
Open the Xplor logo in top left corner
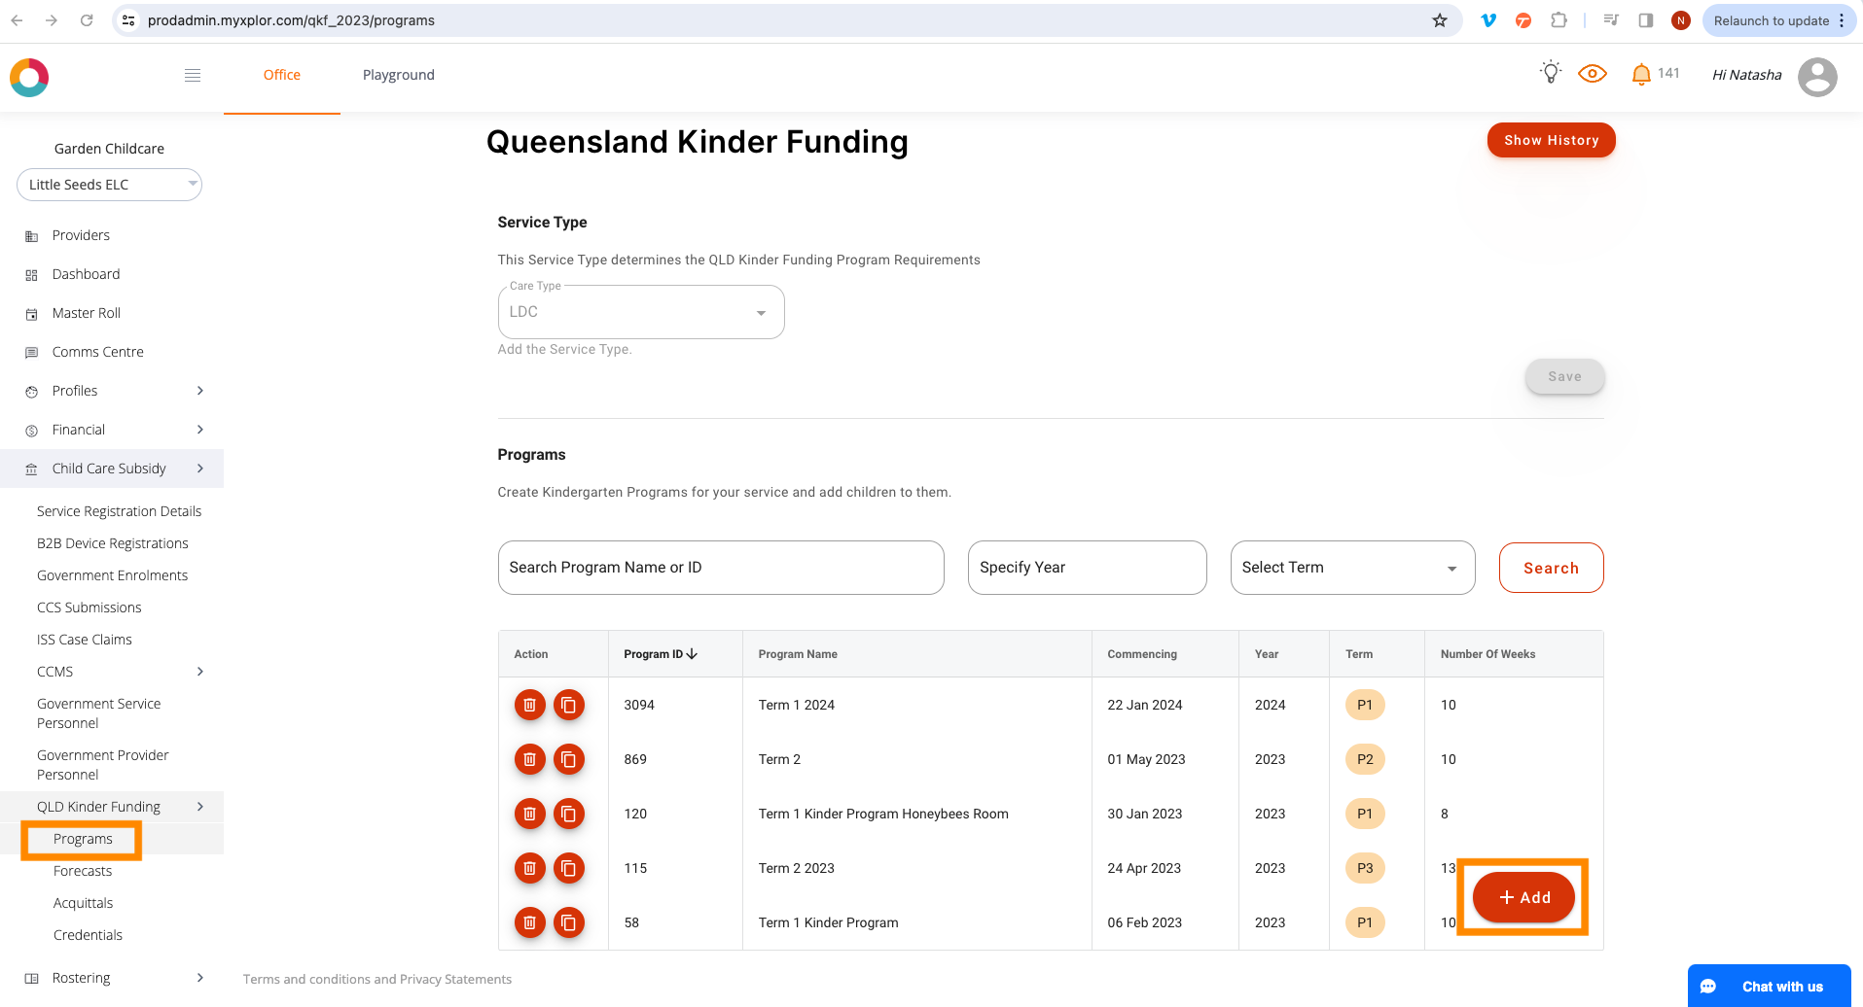pos(29,77)
